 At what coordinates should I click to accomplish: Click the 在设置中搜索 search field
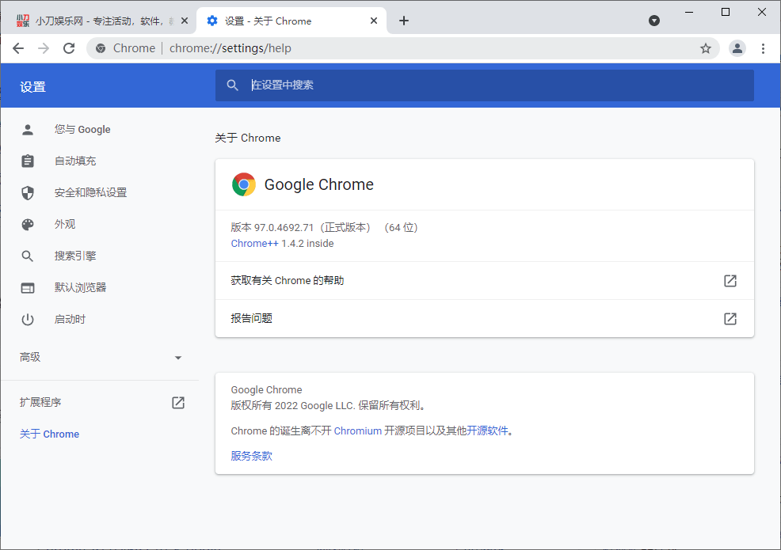pos(485,85)
